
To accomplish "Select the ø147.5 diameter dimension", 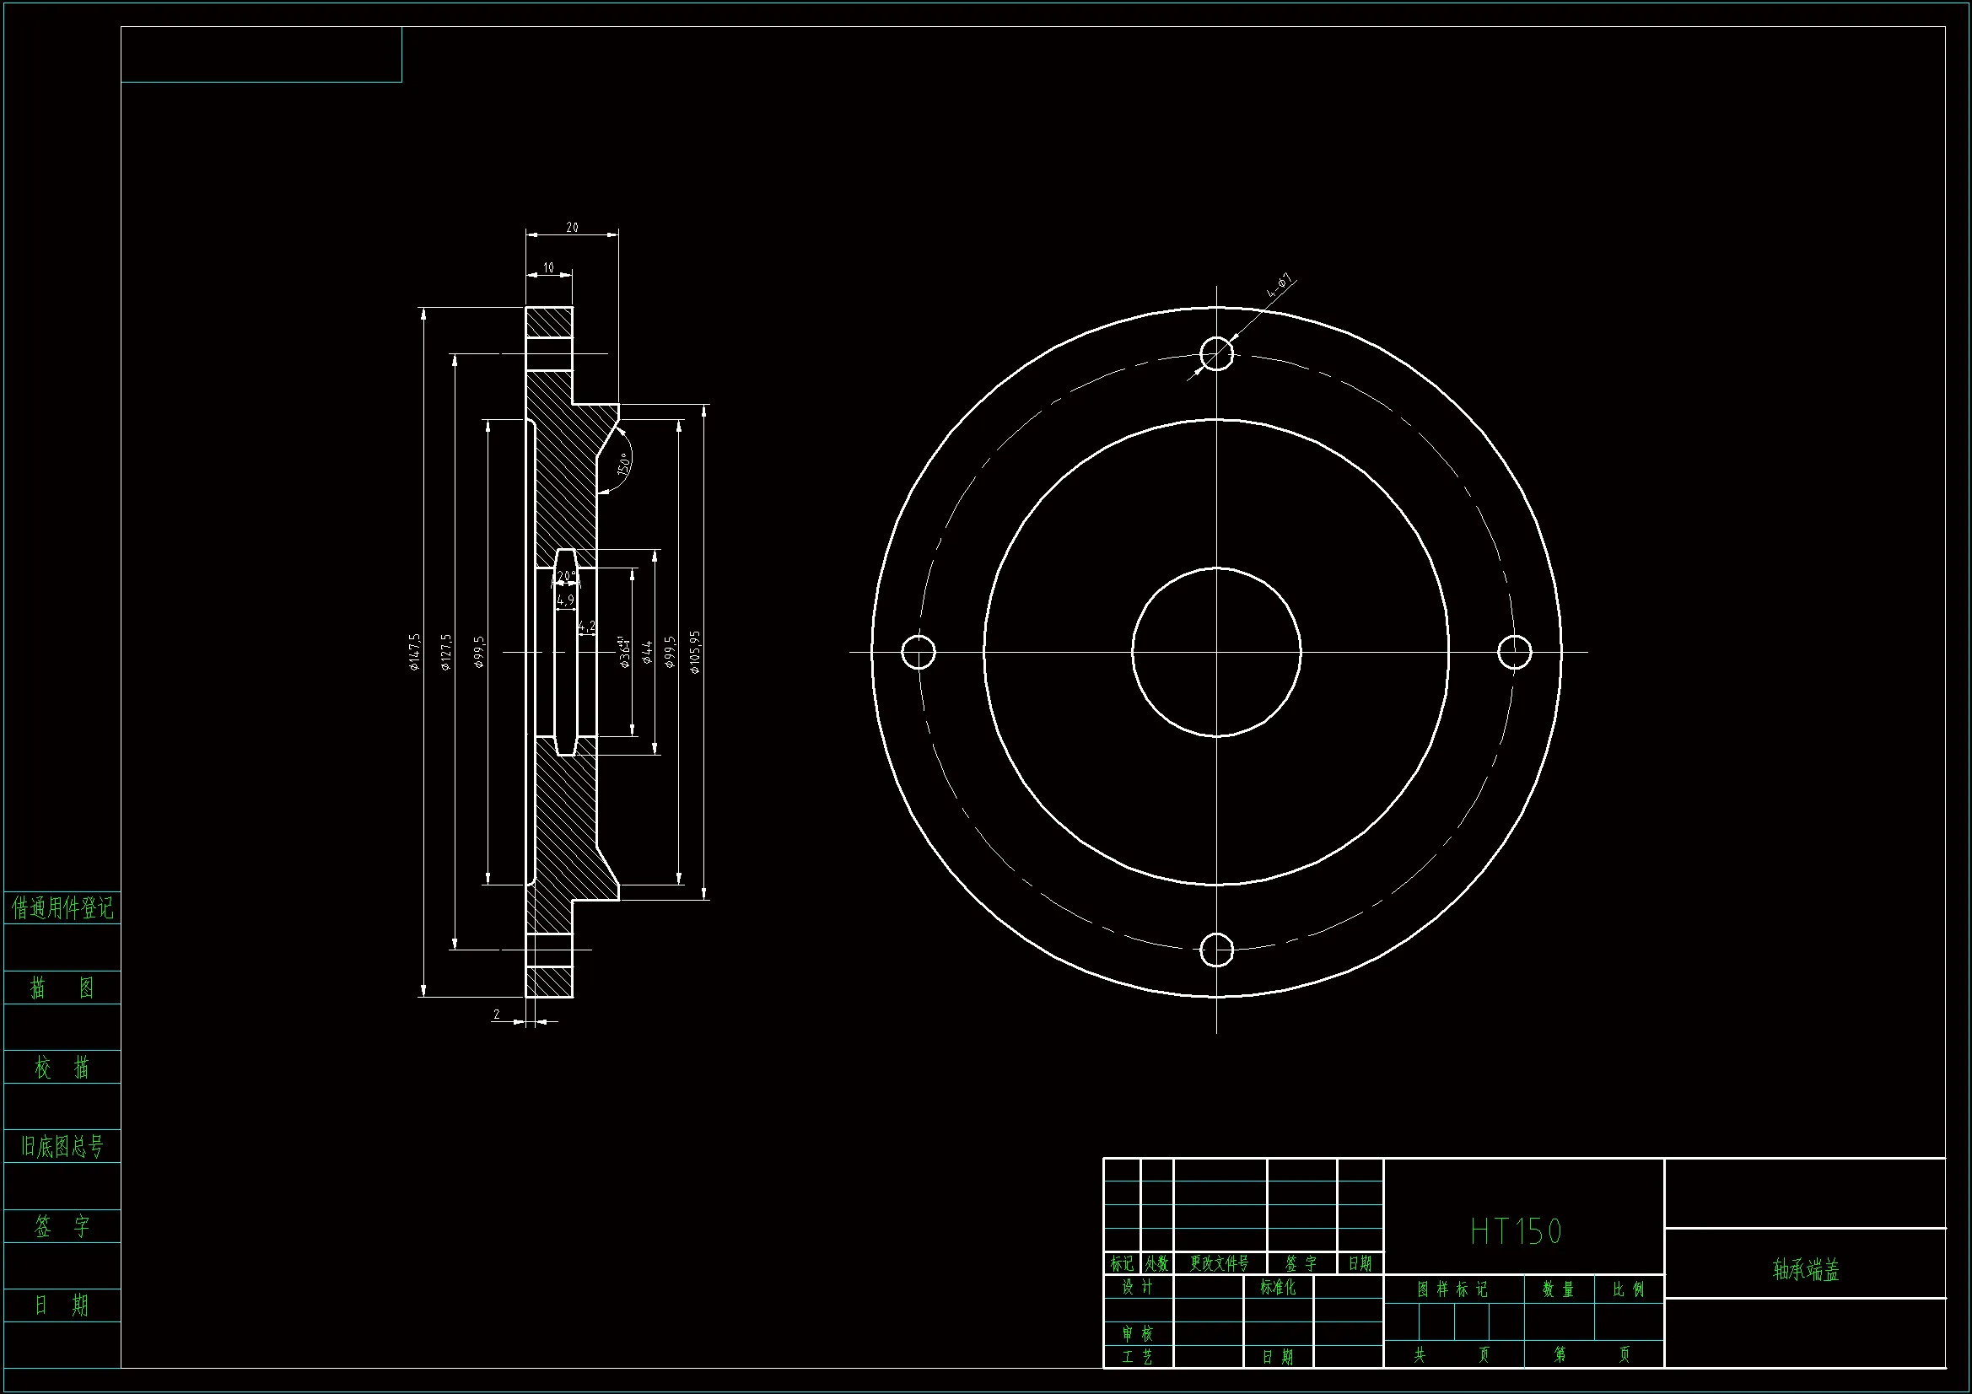I will [x=415, y=652].
